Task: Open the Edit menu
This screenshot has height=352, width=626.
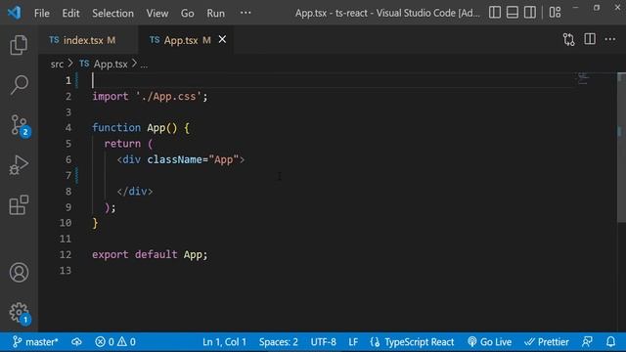Action: click(x=70, y=13)
